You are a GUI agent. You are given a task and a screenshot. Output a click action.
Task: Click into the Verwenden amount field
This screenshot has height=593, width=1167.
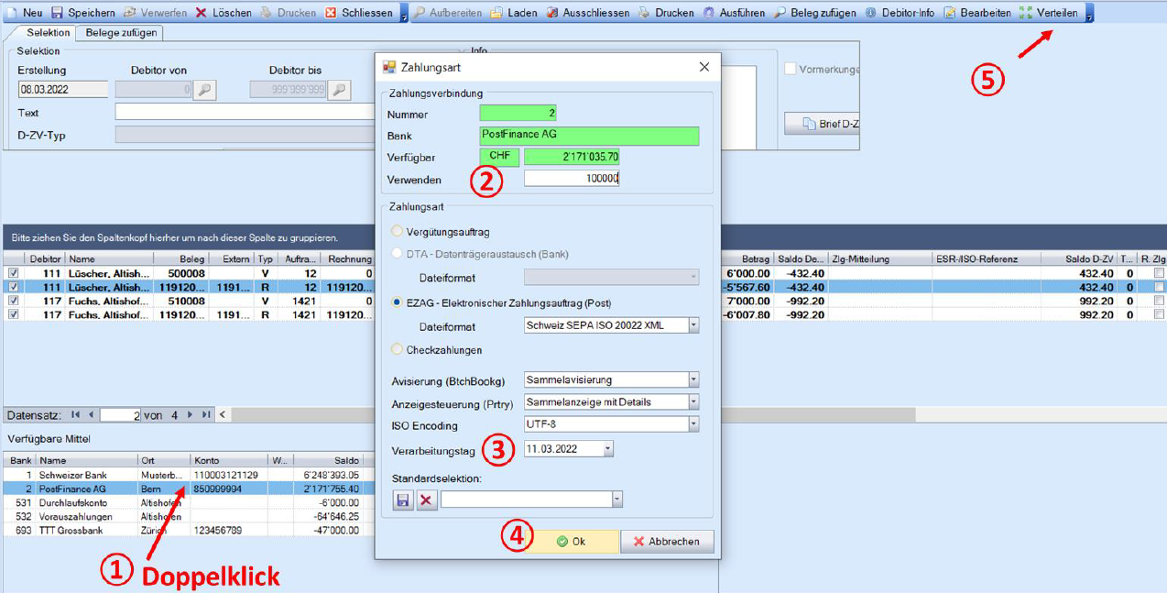click(572, 179)
